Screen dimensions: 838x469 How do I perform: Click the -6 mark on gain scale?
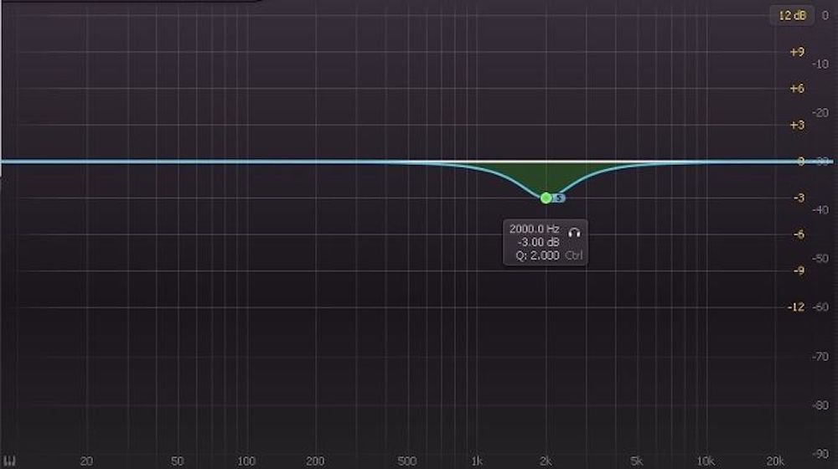pos(798,234)
